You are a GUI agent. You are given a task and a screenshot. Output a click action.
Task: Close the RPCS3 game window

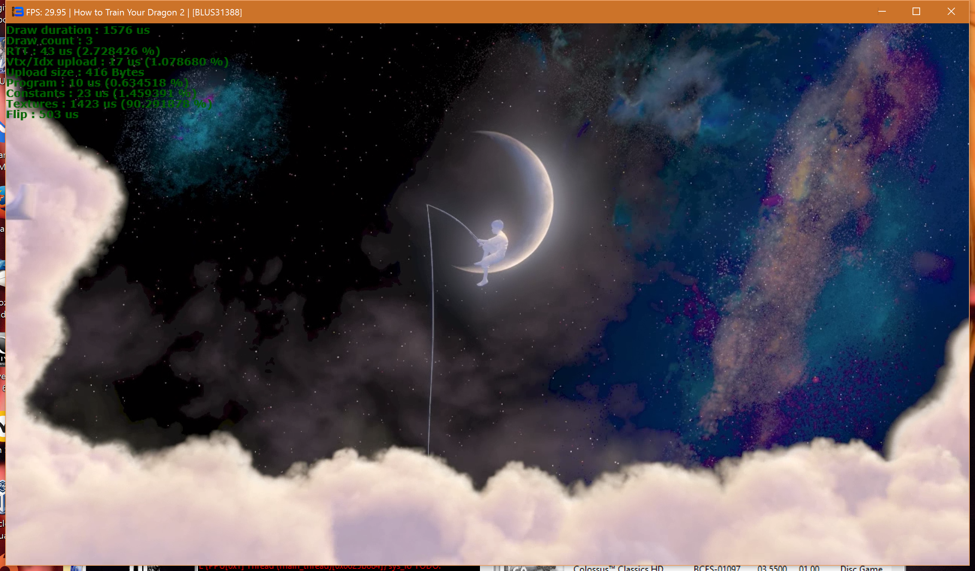point(951,12)
